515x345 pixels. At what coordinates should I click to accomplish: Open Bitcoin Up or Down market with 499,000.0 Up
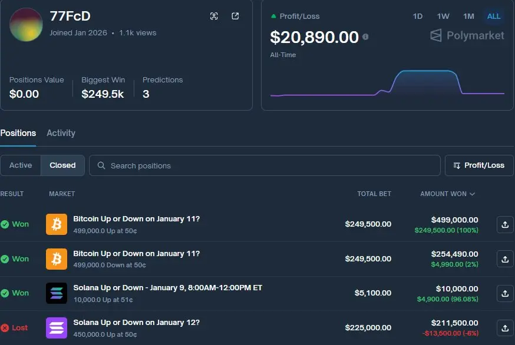pyautogui.click(x=136, y=219)
